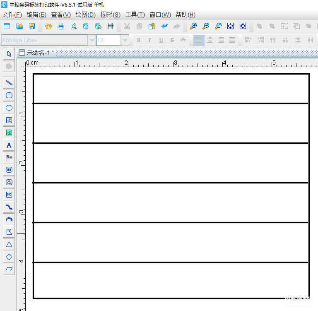Click the database refresh icon
Viewport: 318px width, 311px height.
98,26
